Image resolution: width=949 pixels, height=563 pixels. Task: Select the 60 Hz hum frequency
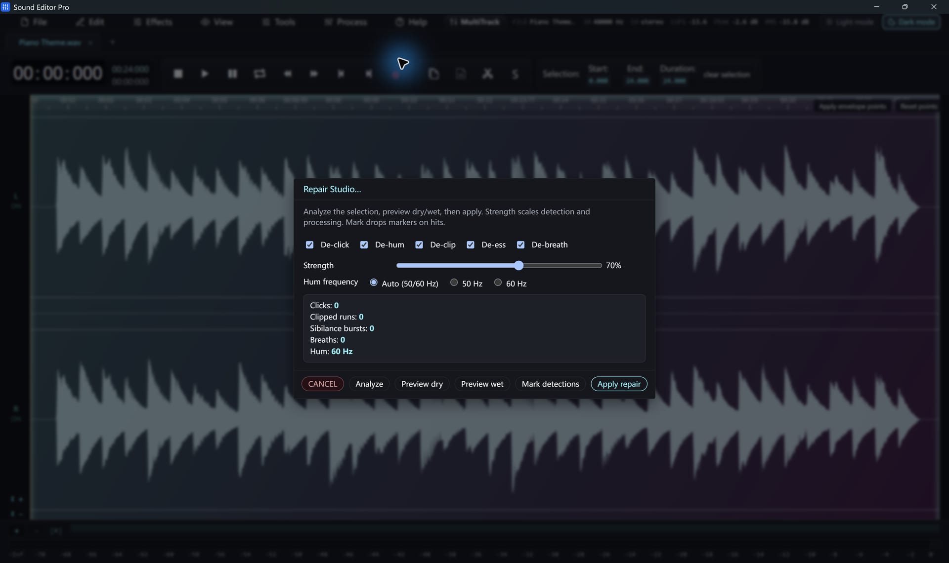[498, 282]
